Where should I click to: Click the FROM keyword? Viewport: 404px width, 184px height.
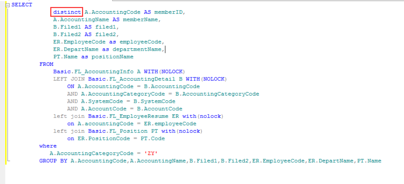tap(46, 64)
